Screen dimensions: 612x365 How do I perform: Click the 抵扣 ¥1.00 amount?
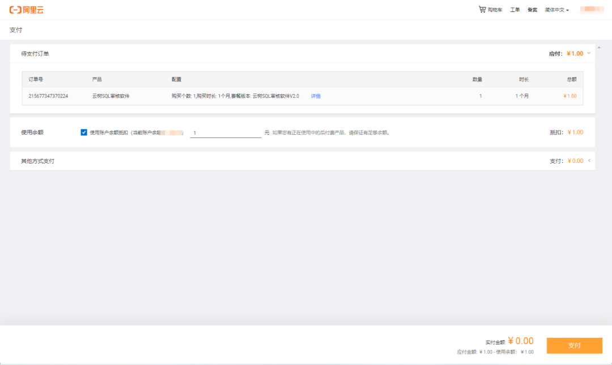(575, 132)
